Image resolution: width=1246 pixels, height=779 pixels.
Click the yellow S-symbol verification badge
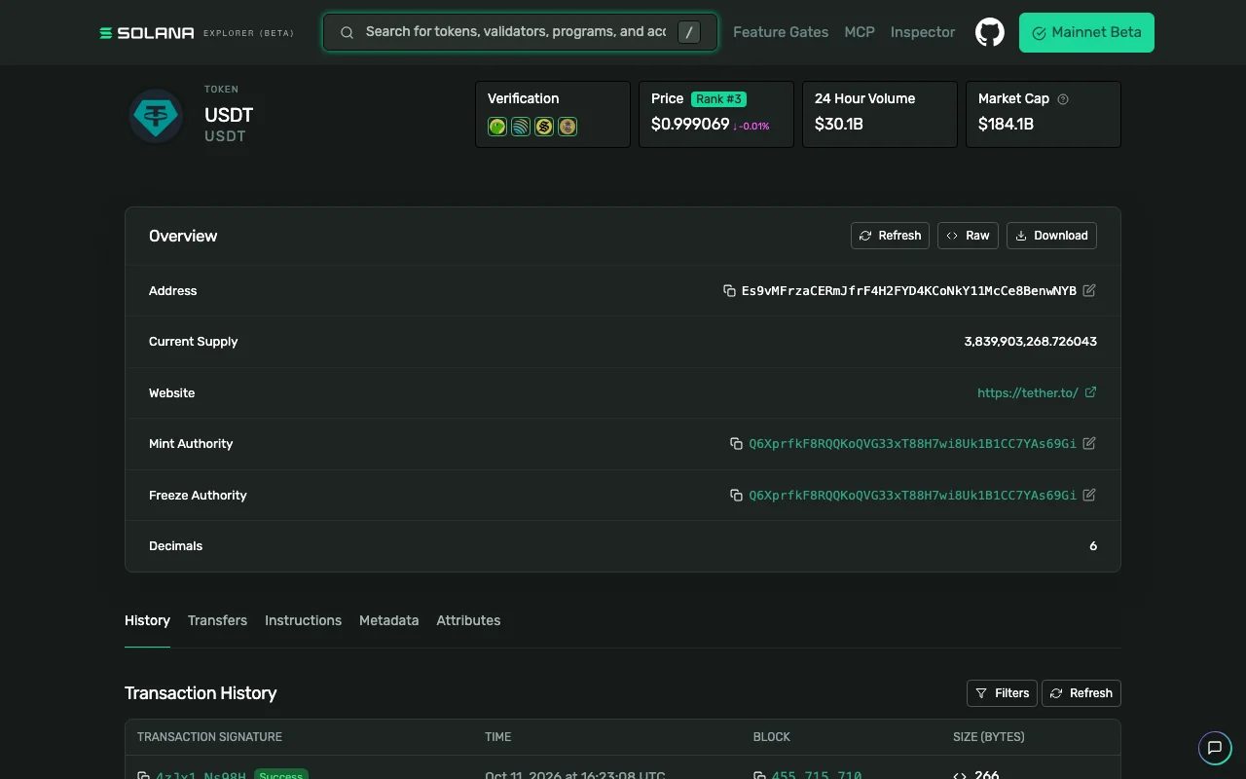pos(544,127)
